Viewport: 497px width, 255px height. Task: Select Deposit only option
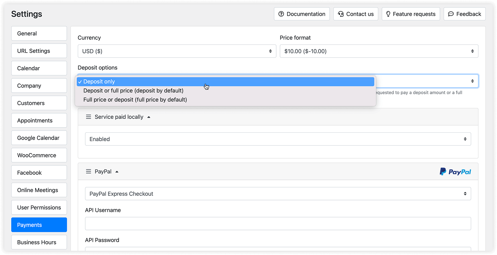click(225, 81)
